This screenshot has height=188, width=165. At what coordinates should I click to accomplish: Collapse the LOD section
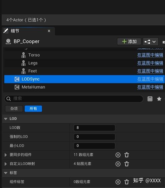(6, 119)
